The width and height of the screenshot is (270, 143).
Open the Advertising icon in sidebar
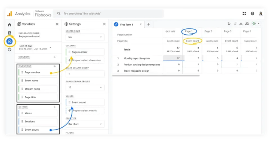click(x=9, y=50)
